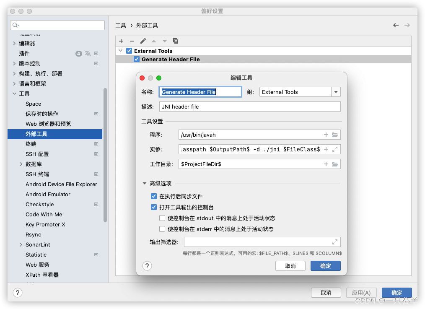This screenshot has width=425, height=309.
Task: Enable the stdout console activation checkbox
Action: click(161, 218)
